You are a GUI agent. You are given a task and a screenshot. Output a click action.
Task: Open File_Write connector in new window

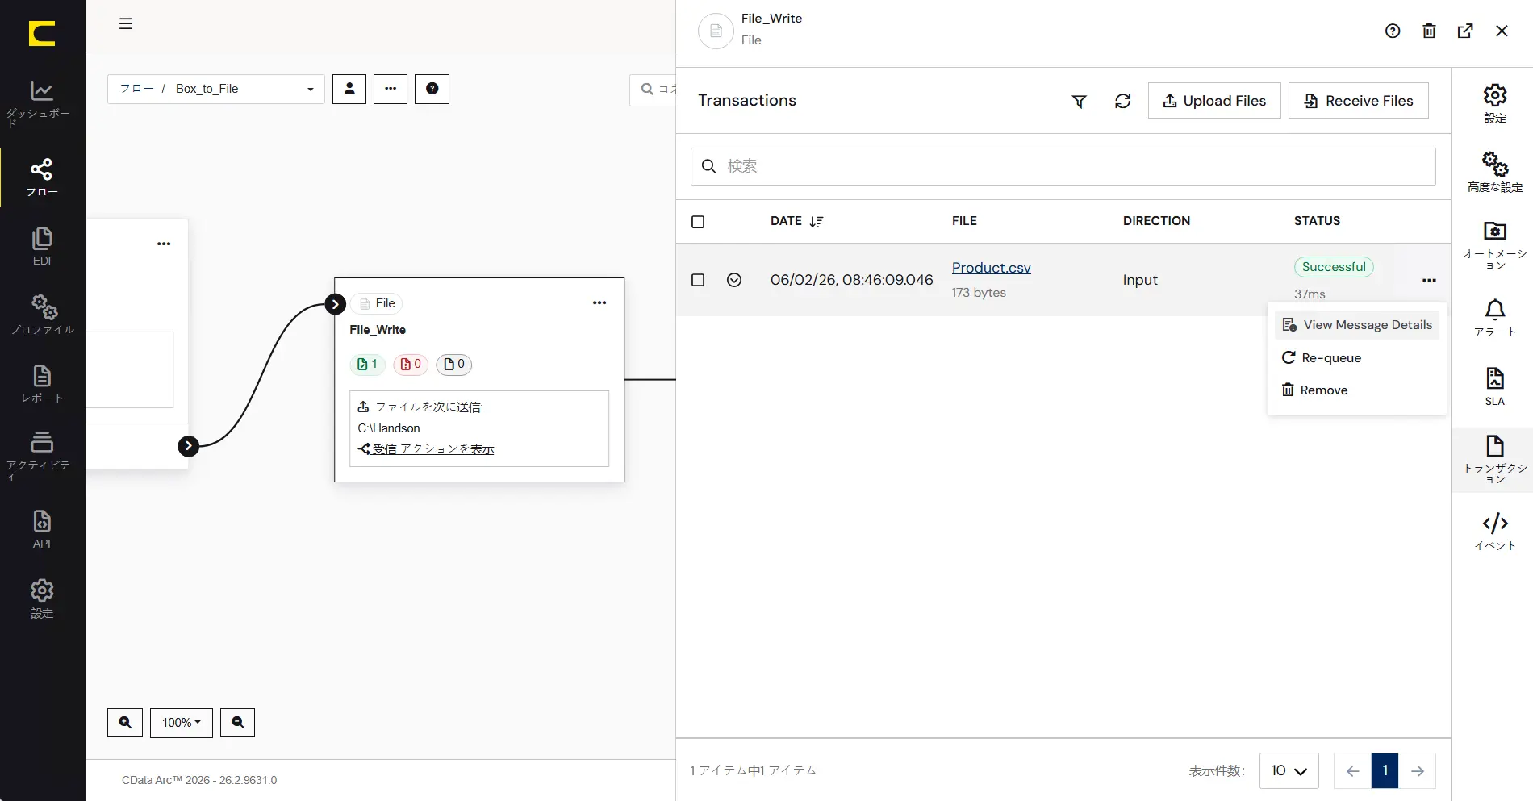(x=1465, y=31)
